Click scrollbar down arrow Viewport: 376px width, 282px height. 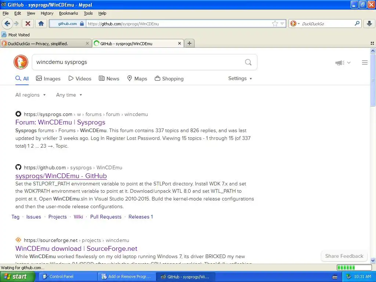coord(373,260)
